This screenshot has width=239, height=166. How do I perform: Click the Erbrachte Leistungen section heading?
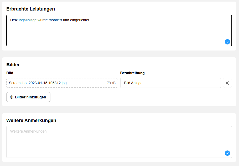30,9
